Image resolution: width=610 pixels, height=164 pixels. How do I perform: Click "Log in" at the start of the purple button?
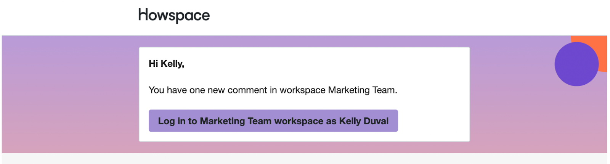coord(166,121)
